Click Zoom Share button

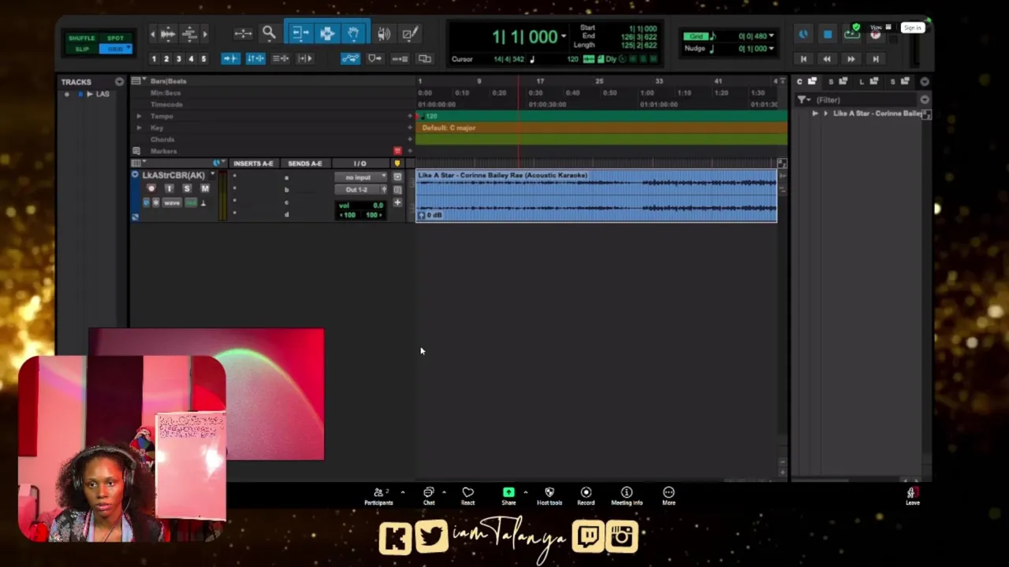point(508,496)
